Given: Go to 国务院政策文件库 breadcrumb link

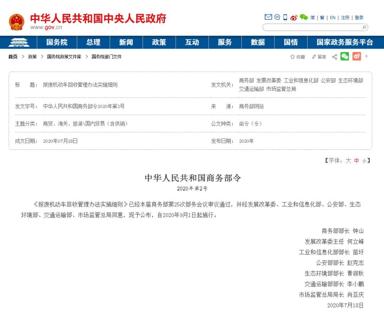Looking at the screenshot, I should pos(64,57).
